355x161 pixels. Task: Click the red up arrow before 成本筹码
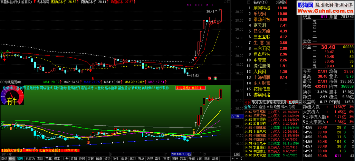[x=34, y=2]
